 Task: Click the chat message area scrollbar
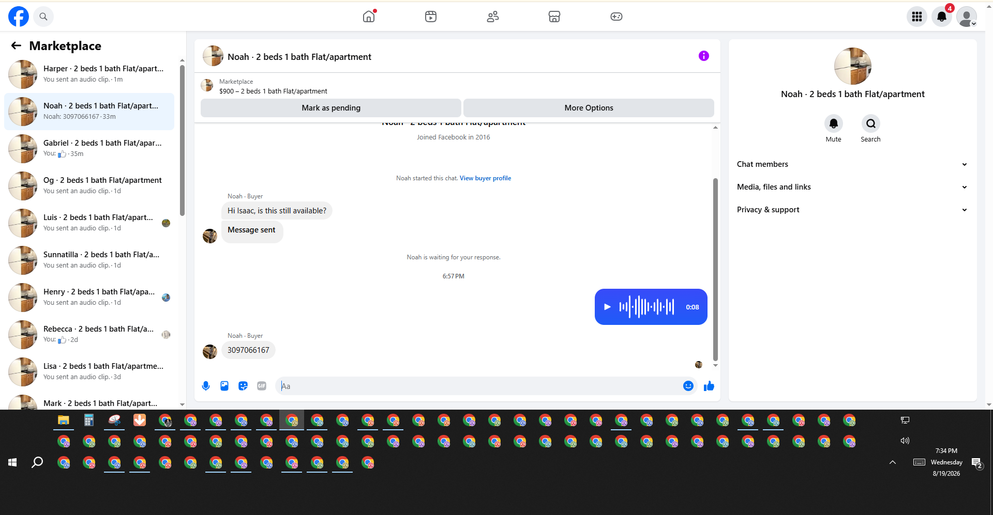click(715, 269)
